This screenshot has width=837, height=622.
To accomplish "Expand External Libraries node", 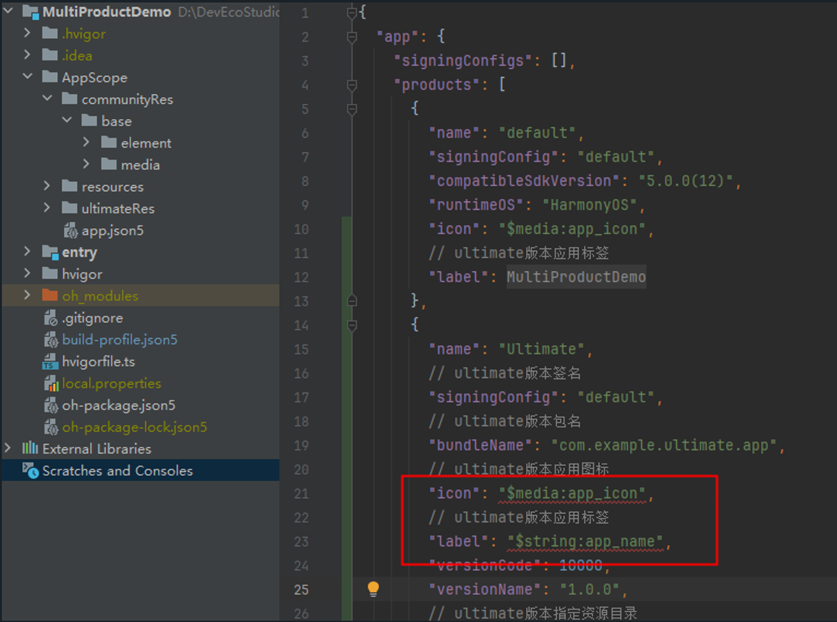I will [x=8, y=448].
